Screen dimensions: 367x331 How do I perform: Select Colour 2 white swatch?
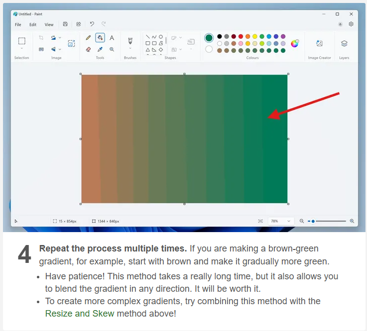209,49
